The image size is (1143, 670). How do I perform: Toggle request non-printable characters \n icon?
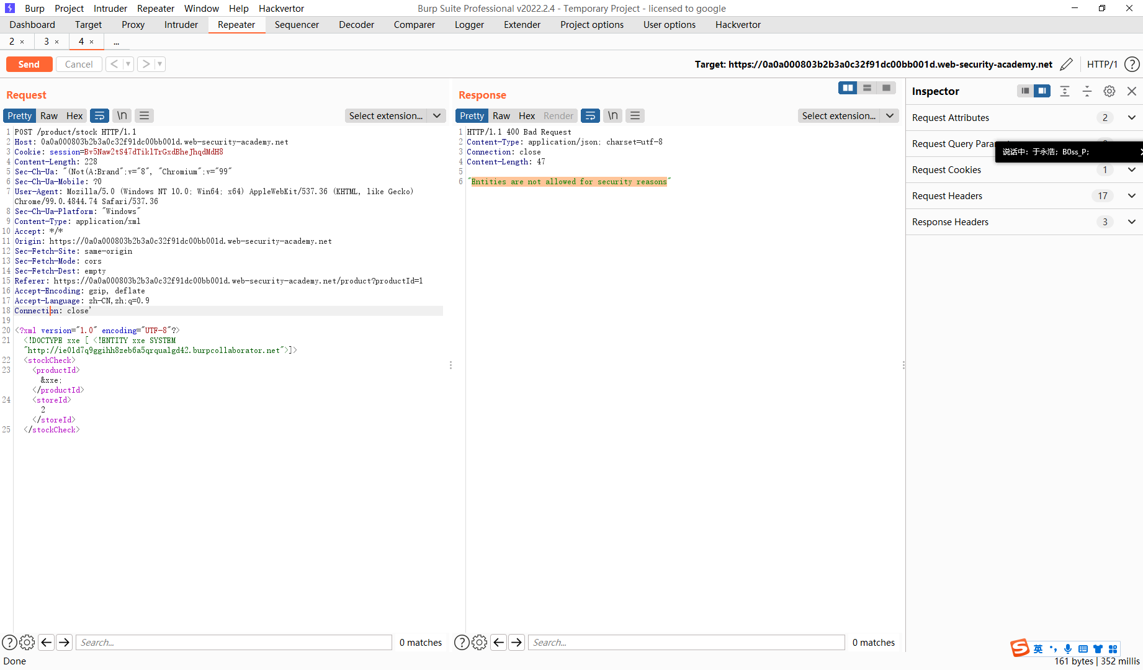[x=122, y=115]
